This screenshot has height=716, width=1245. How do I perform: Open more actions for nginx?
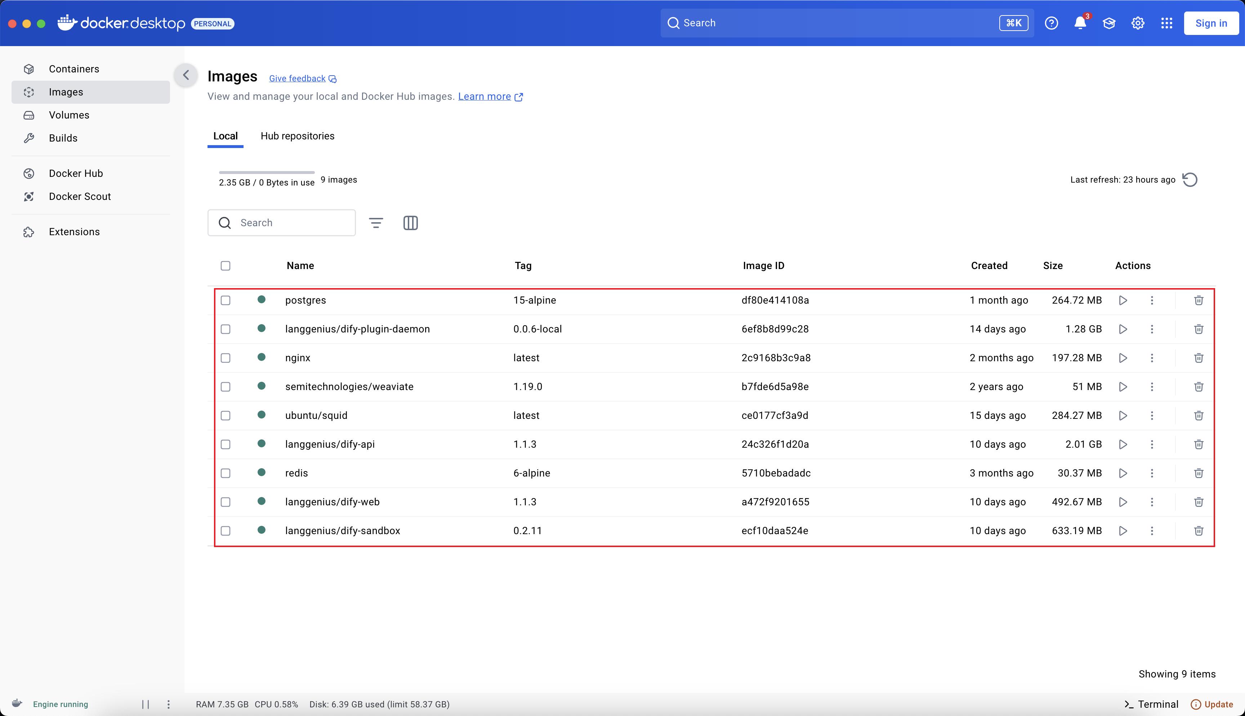[x=1152, y=358]
